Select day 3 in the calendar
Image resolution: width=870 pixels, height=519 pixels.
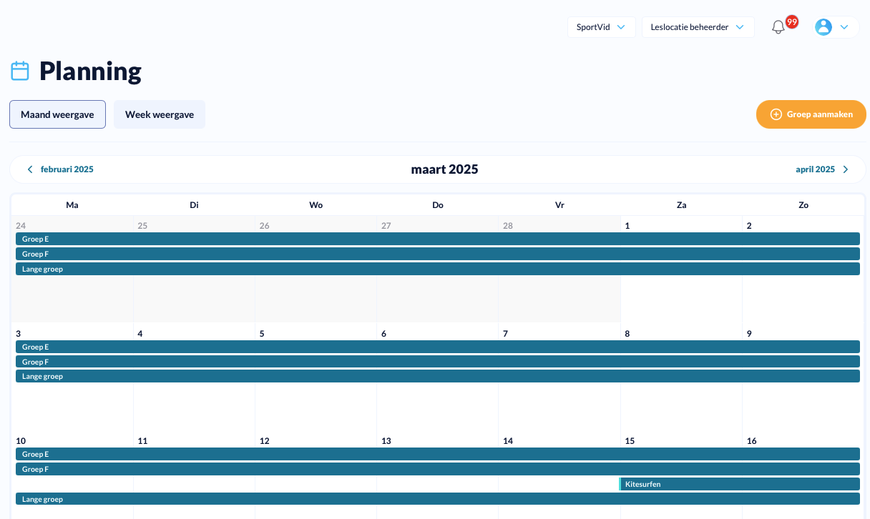pyautogui.click(x=19, y=334)
